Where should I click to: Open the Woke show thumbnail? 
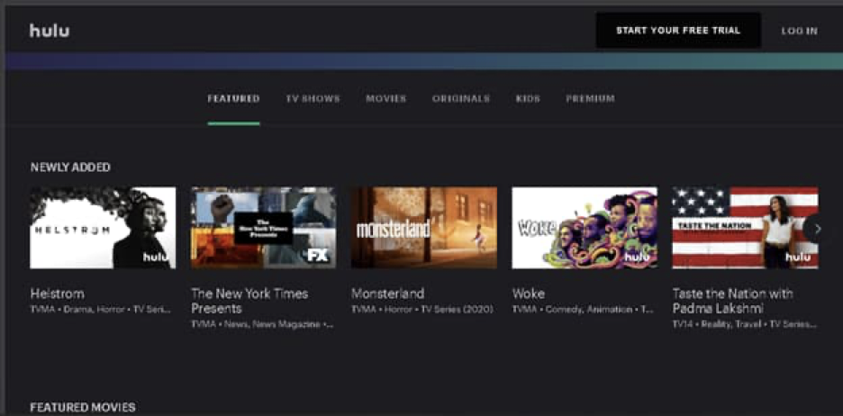pyautogui.click(x=585, y=228)
